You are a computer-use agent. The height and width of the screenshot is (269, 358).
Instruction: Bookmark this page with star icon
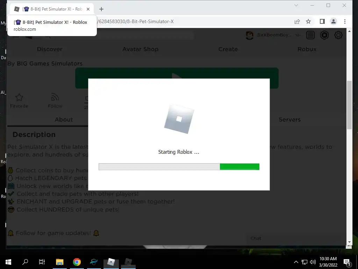pyautogui.click(x=308, y=21)
